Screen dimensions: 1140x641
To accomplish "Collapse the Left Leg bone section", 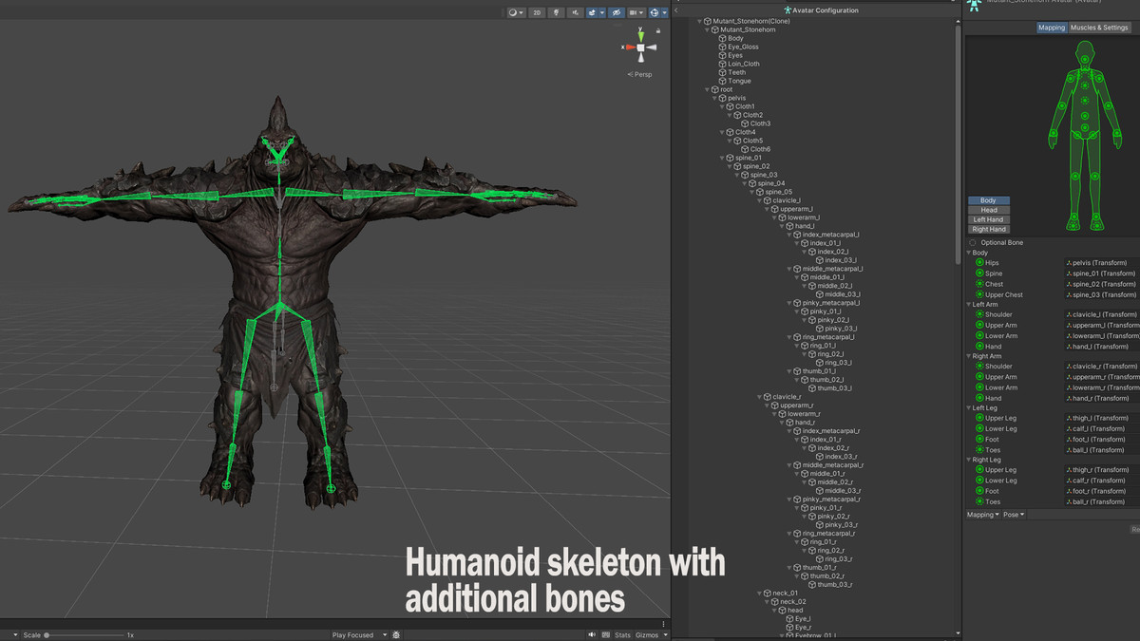I will (x=969, y=408).
